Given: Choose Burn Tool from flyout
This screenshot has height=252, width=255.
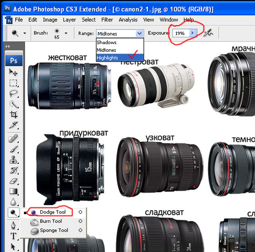Looking at the screenshot, I should click(x=53, y=221).
